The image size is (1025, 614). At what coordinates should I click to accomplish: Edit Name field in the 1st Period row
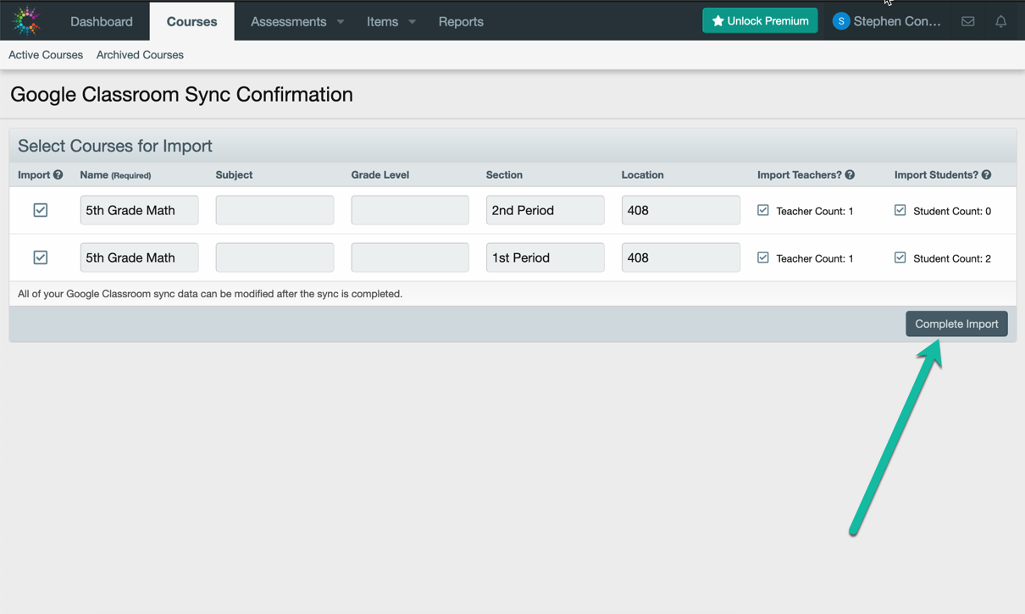(x=139, y=257)
